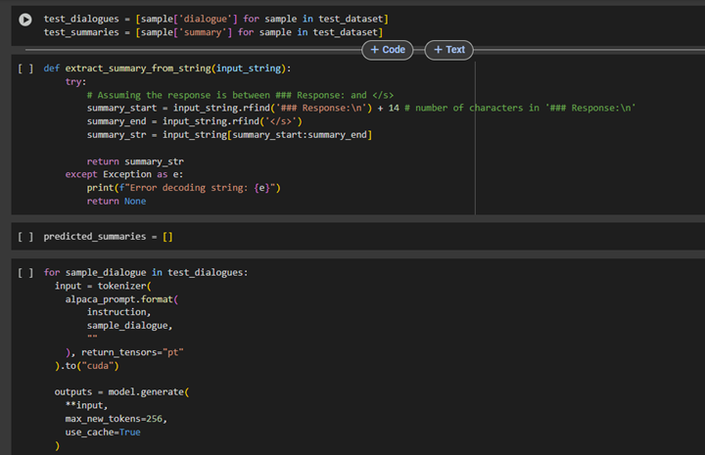Click the + Text button
The image size is (705, 455).
pos(449,50)
